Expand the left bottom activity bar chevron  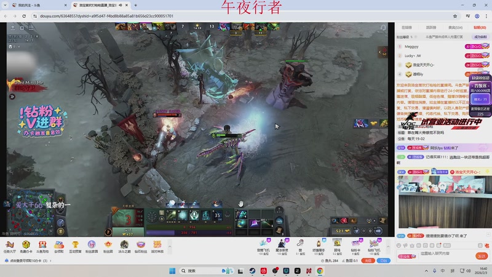pos(170,247)
